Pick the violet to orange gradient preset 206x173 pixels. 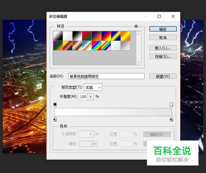[x=97, y=36]
